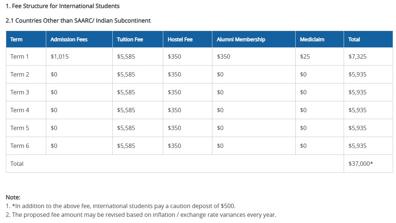The width and height of the screenshot is (396, 223).
Task: Click the $25 Mediclaim cell
Action: (305, 56)
